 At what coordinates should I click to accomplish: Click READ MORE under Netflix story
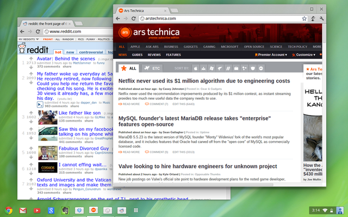tap(129, 104)
